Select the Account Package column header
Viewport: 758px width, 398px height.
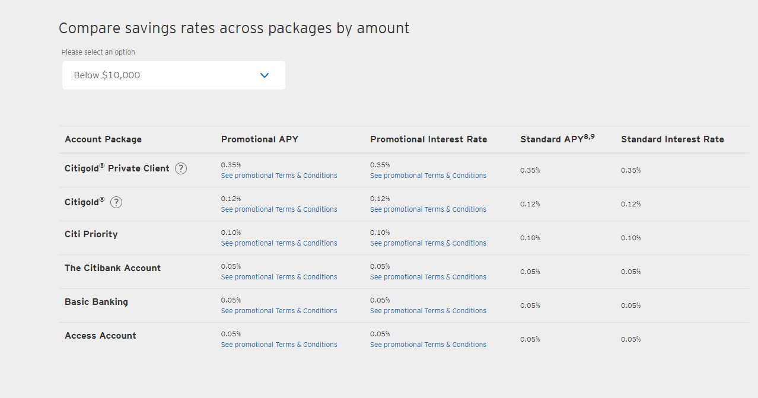103,139
